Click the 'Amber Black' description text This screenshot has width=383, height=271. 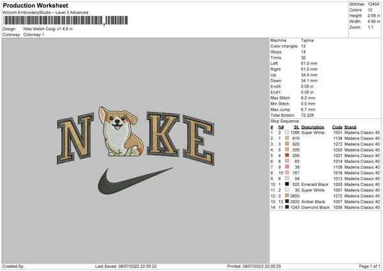(x=313, y=201)
